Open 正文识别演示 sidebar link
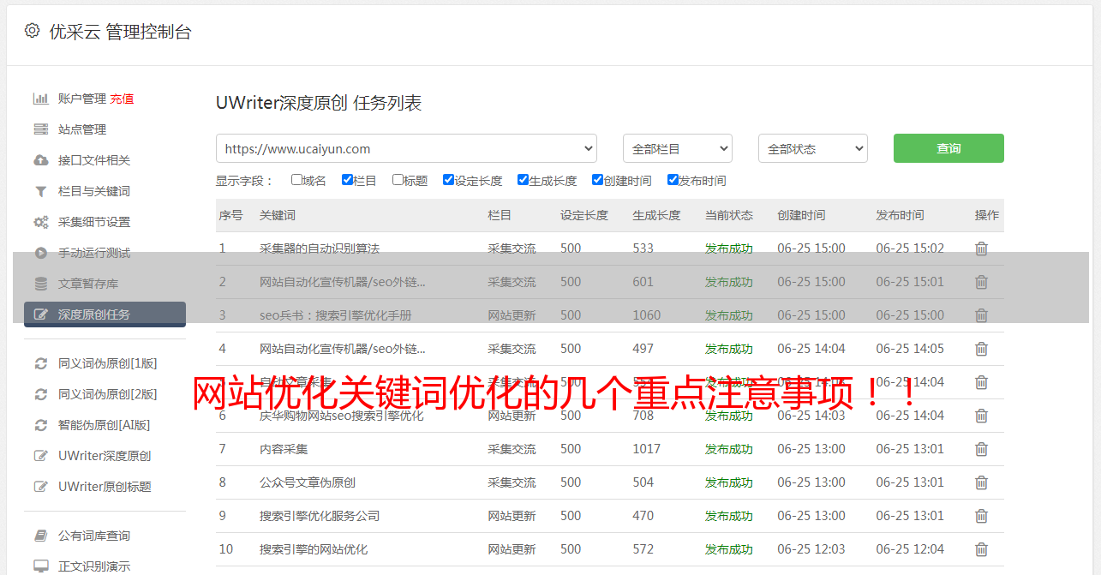Viewport: 1101px width, 575px height. click(94, 566)
